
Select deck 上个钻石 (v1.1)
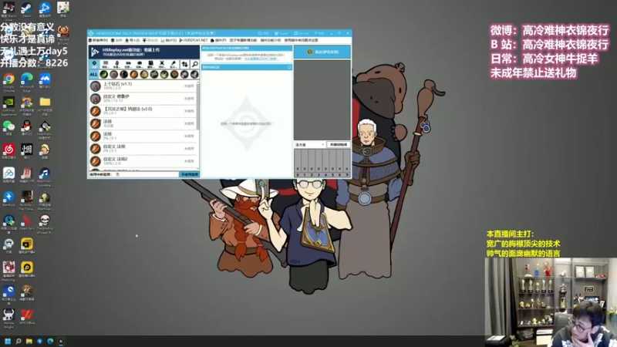[x=143, y=86]
